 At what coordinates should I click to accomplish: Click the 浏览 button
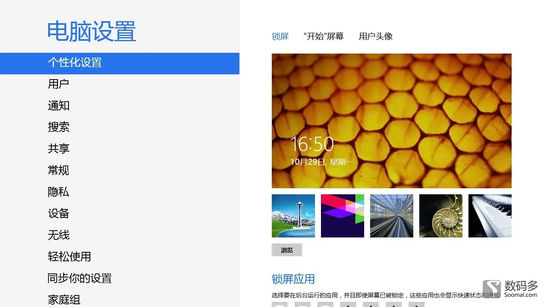click(x=287, y=250)
